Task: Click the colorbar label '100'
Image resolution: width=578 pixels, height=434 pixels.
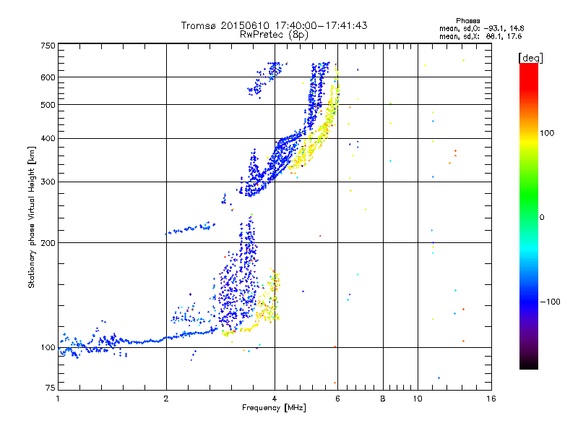Action: pyautogui.click(x=547, y=133)
